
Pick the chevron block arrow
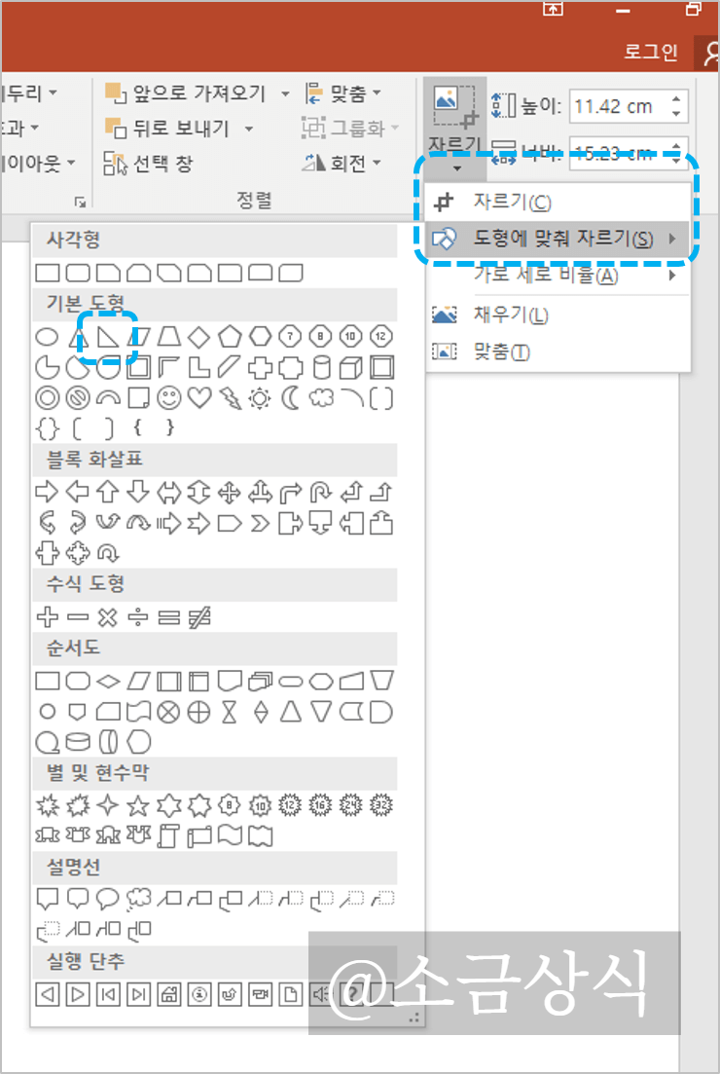pyautogui.click(x=260, y=524)
